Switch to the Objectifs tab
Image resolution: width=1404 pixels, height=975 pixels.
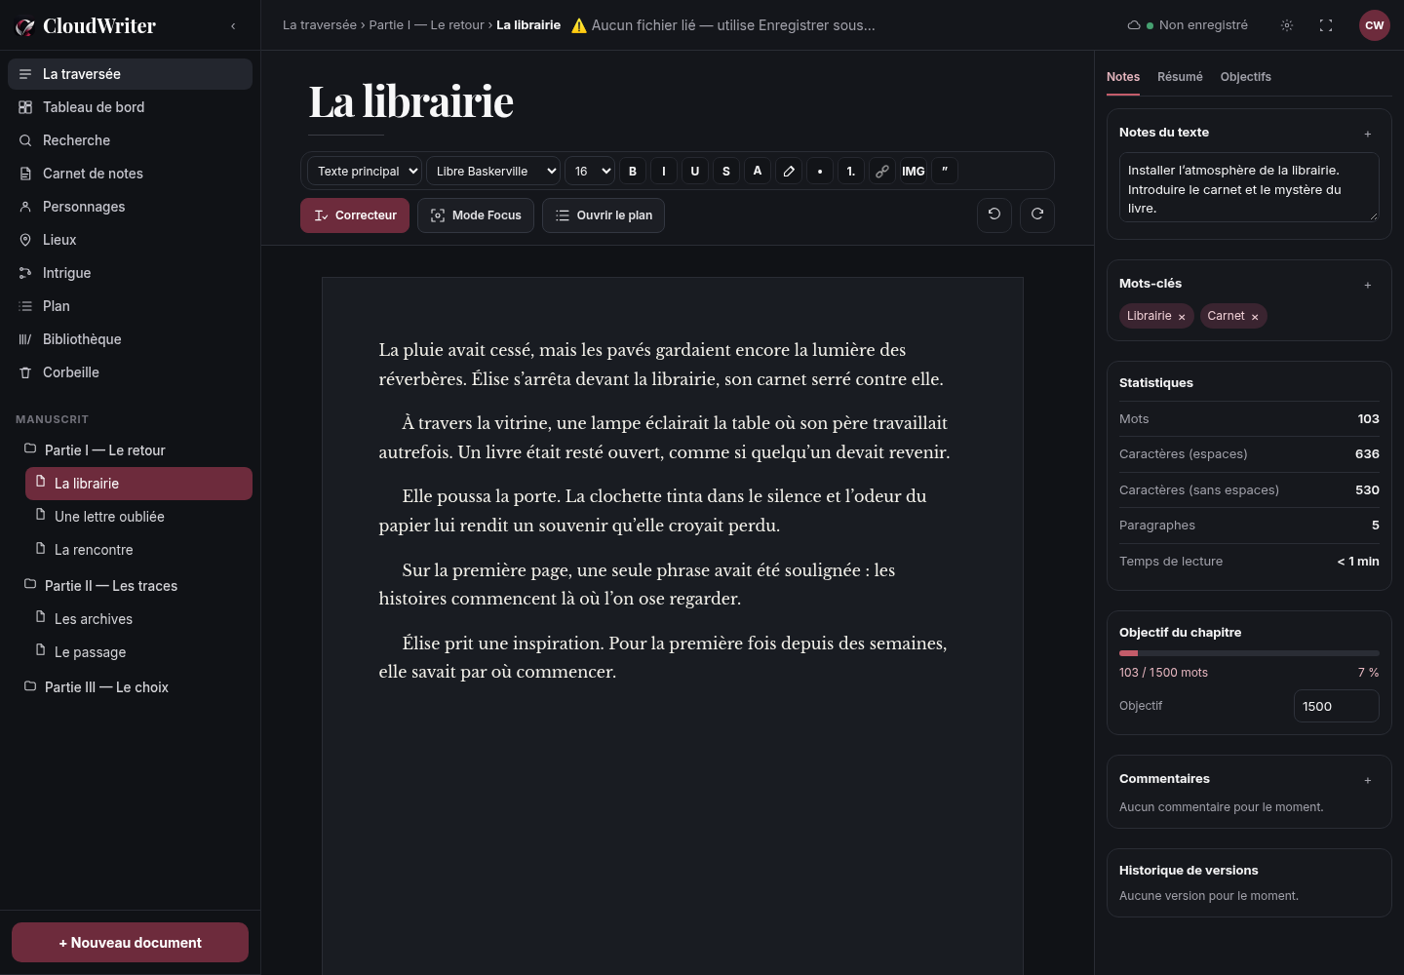(1245, 77)
